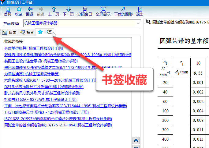
Task: Open the 力单位换算 bookmark link
Action: tap(34, 74)
